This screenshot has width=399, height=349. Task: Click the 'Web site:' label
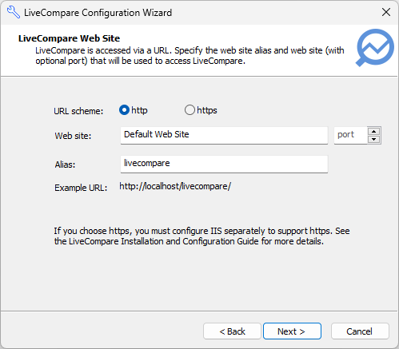pos(73,136)
